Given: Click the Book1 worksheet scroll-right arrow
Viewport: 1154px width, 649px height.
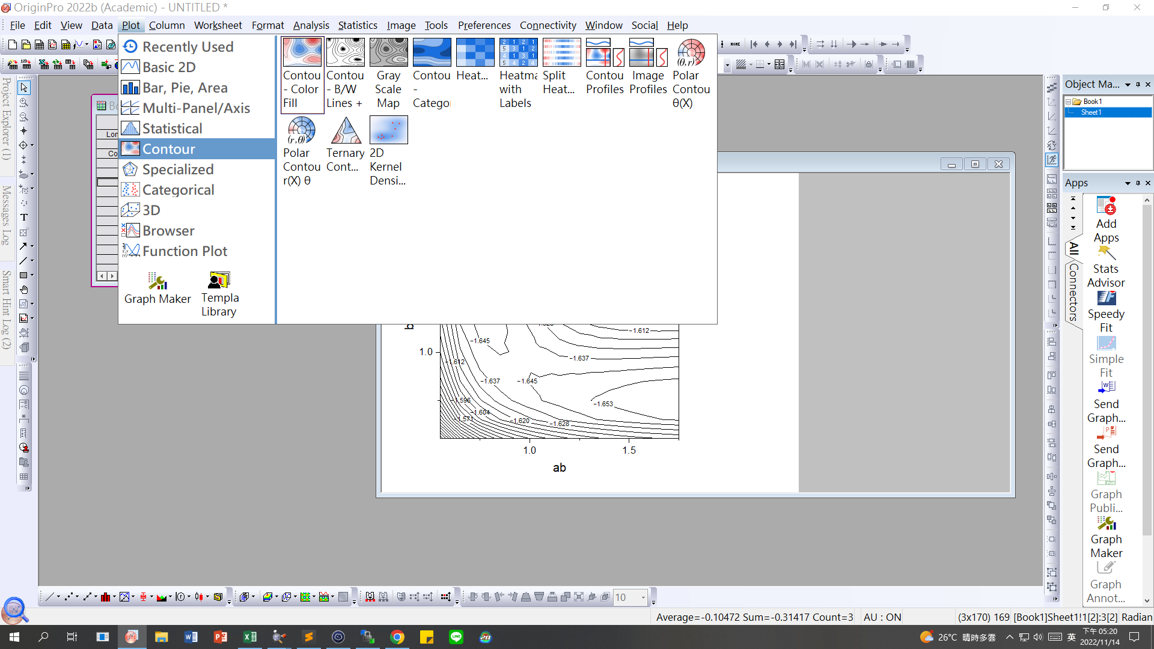Looking at the screenshot, I should point(112,276).
